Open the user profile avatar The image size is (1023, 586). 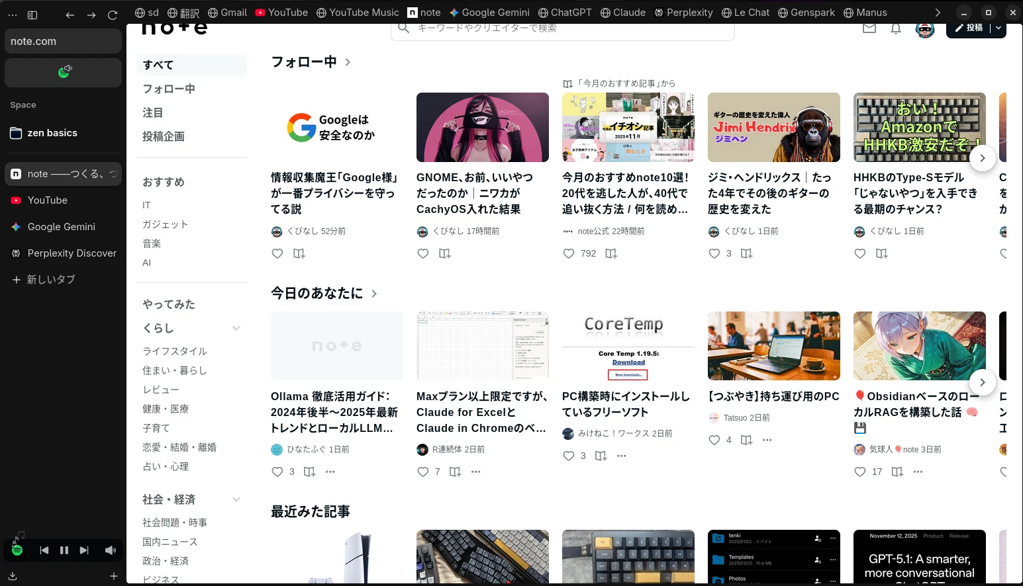(925, 28)
